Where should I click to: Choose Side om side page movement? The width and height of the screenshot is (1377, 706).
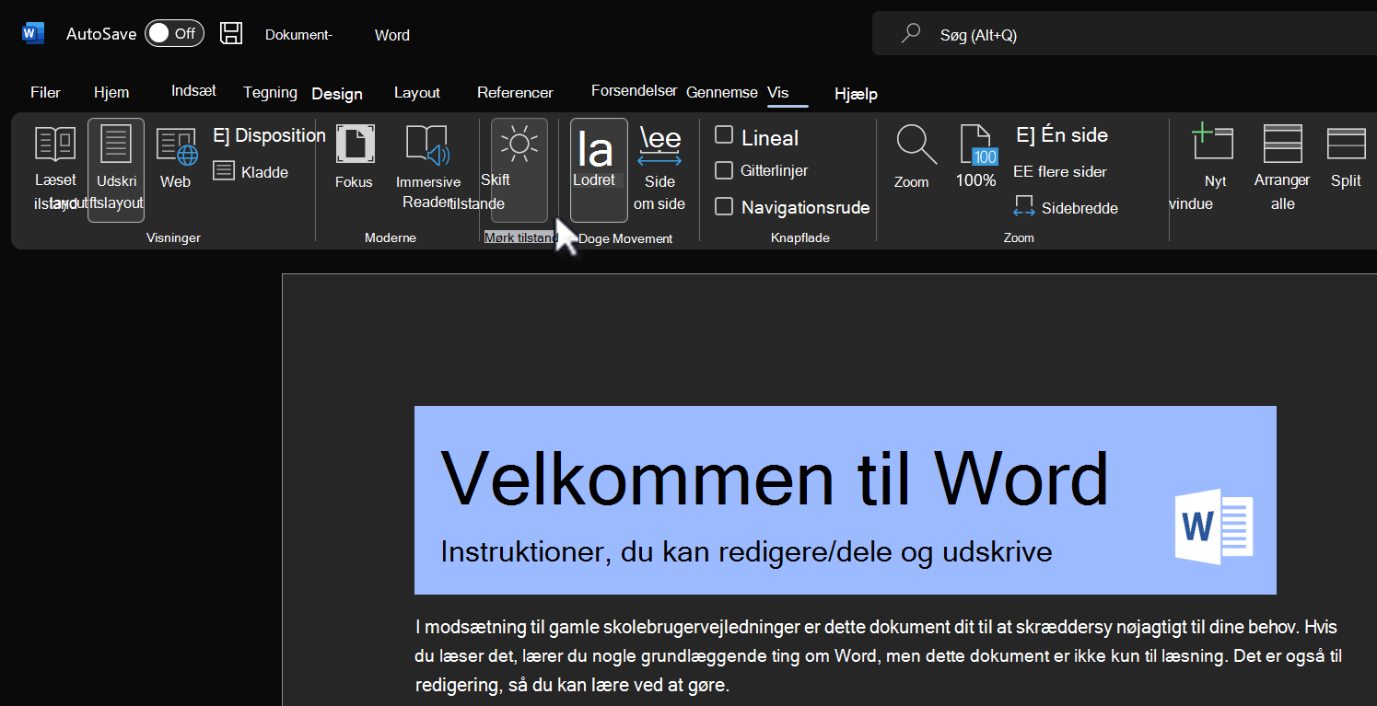point(659,169)
